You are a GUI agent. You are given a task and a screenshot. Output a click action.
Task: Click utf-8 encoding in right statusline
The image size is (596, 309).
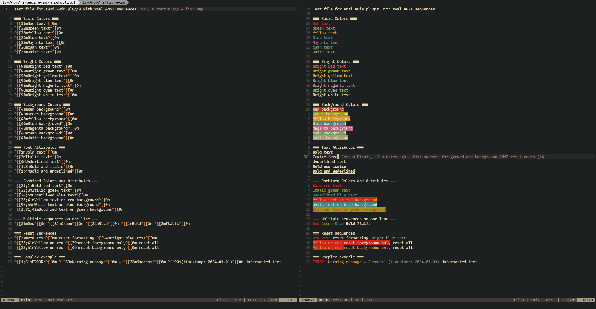[518, 300]
